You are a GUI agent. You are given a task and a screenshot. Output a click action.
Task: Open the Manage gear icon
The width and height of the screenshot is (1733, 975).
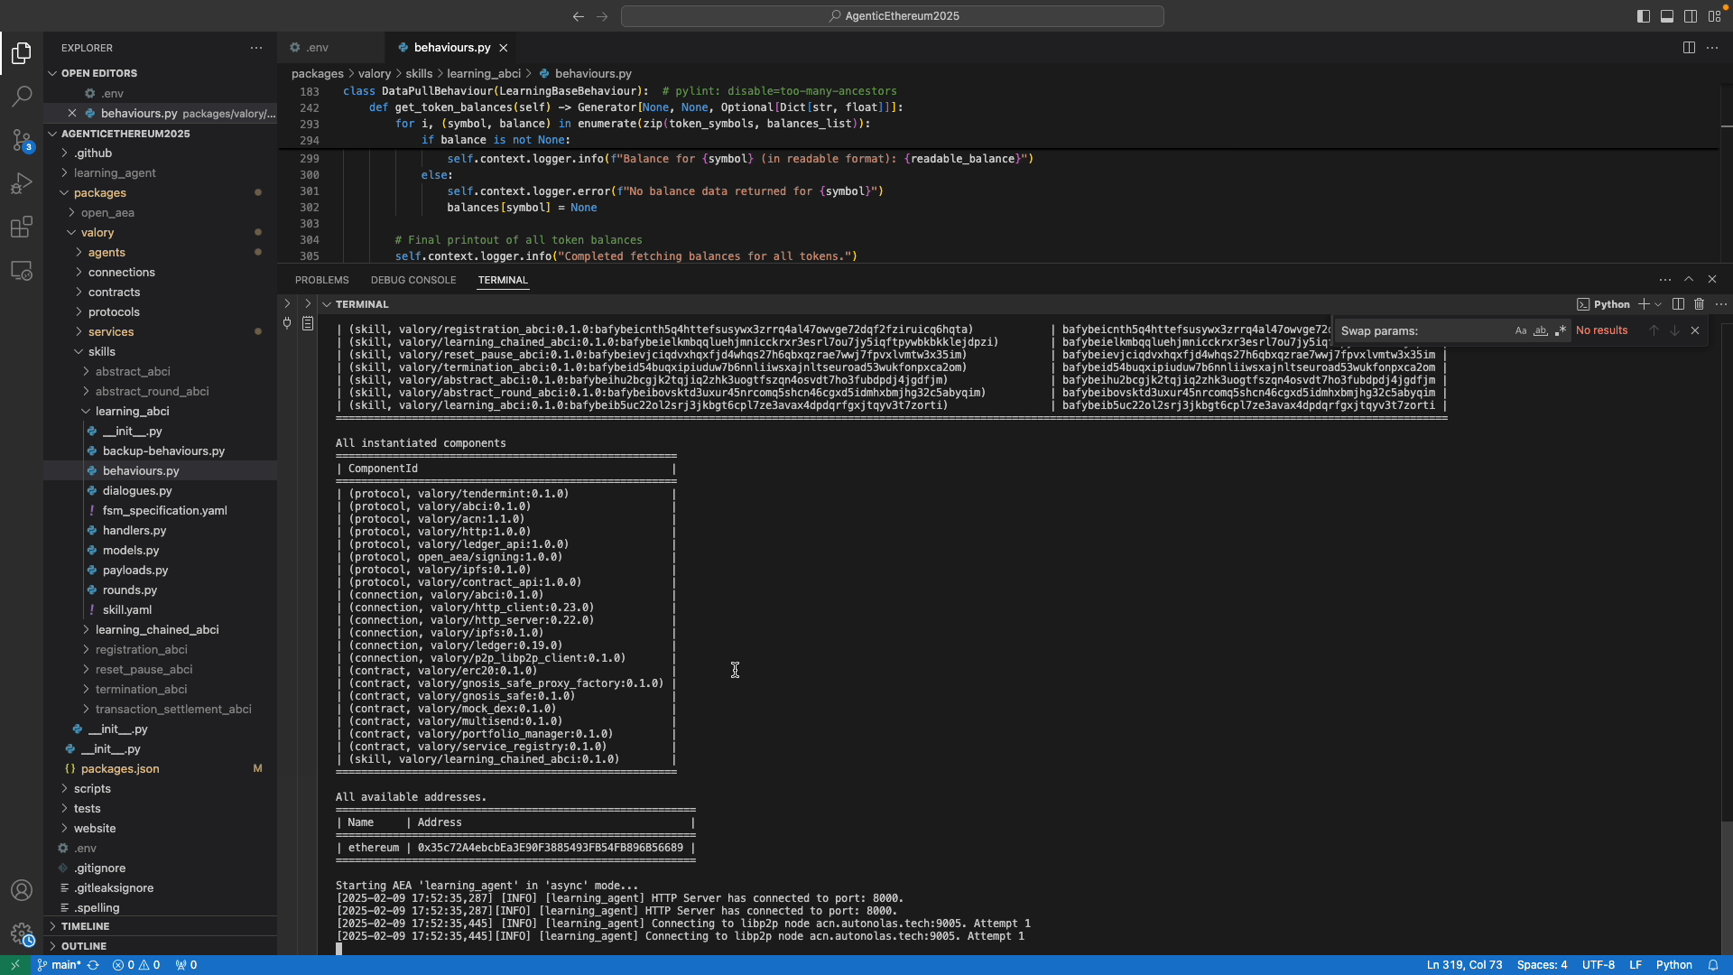pyautogui.click(x=22, y=933)
